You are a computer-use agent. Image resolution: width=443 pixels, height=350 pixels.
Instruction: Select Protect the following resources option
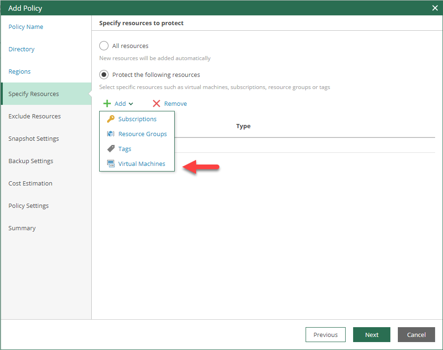coord(104,75)
